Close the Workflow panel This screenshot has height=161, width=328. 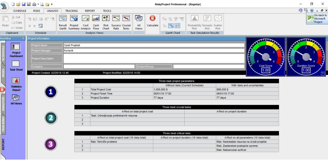(x=23, y=38)
